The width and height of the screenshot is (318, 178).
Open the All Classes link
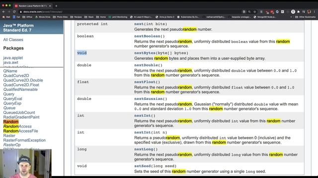[13, 40]
